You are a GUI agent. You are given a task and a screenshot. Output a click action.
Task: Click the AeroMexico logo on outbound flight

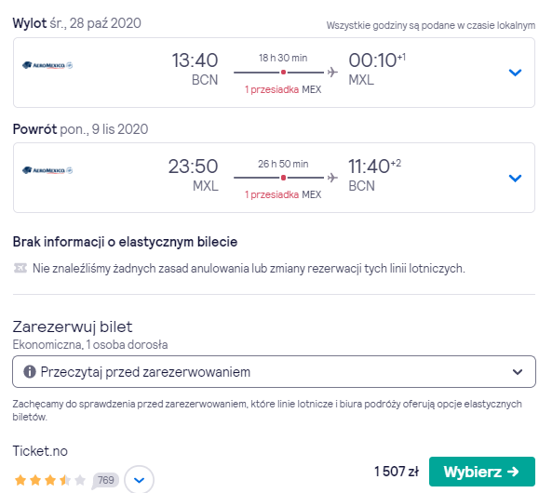coord(47,65)
